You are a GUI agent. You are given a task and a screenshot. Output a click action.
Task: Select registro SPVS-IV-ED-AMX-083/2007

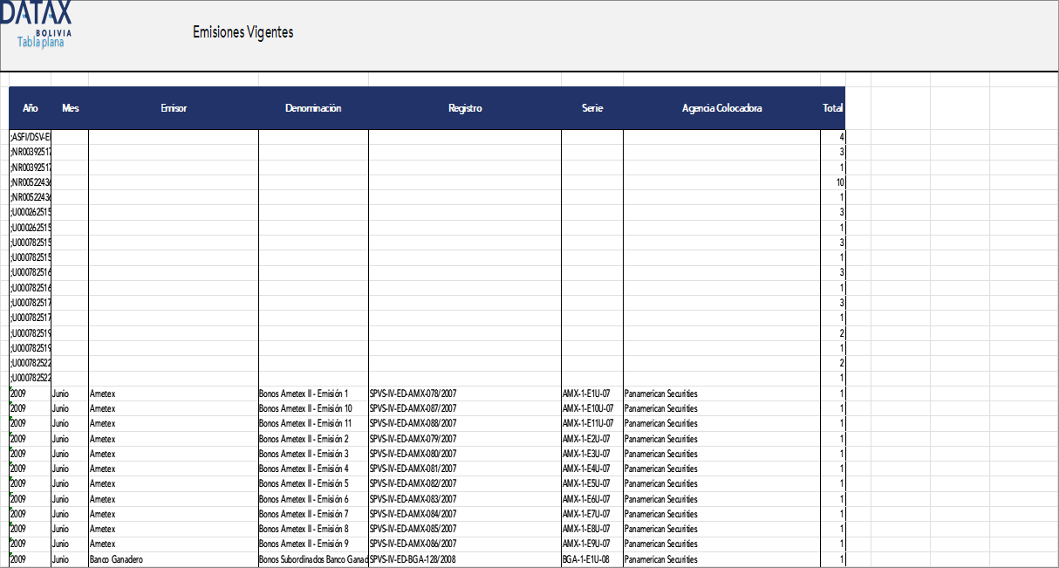click(x=465, y=499)
